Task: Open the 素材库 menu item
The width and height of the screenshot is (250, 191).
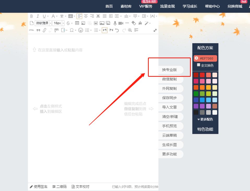Action: point(126,6)
